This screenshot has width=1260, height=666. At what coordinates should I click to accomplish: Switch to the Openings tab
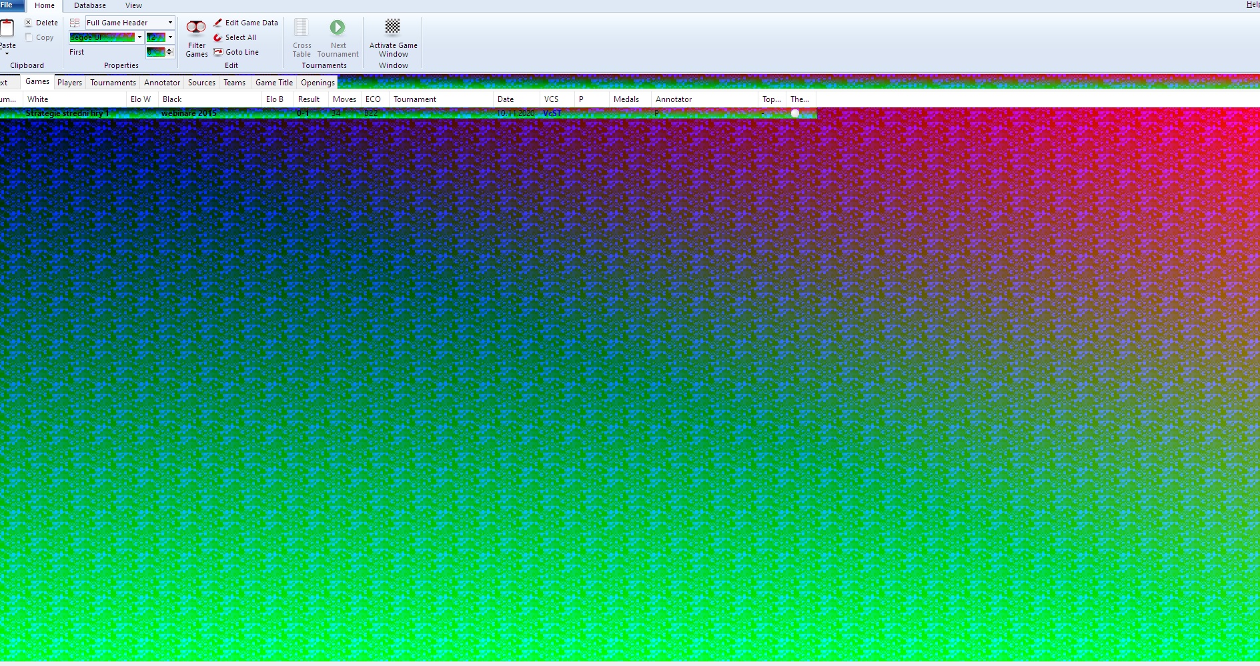tap(318, 83)
